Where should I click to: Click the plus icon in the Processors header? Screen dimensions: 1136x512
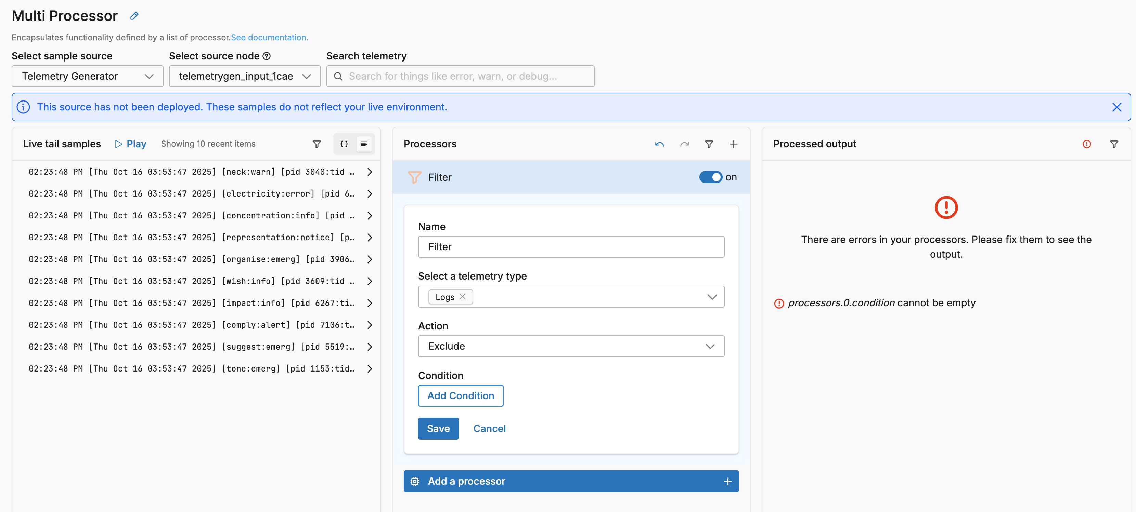[733, 144]
